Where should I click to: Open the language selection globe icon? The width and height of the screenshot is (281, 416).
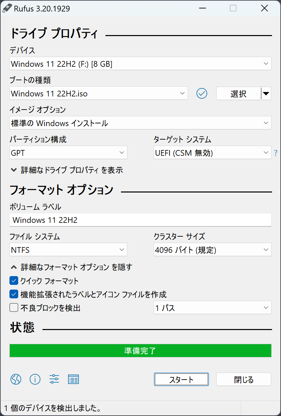click(x=15, y=379)
